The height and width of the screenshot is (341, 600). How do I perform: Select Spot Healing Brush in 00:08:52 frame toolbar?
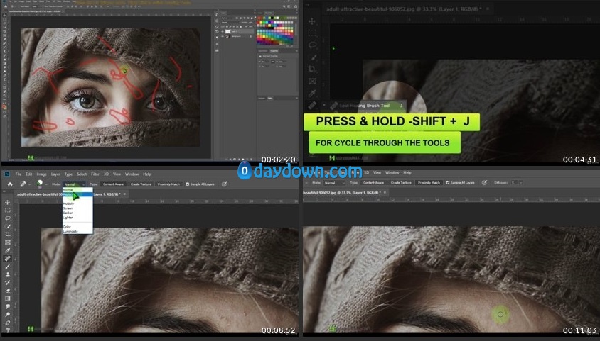[x=8, y=258]
